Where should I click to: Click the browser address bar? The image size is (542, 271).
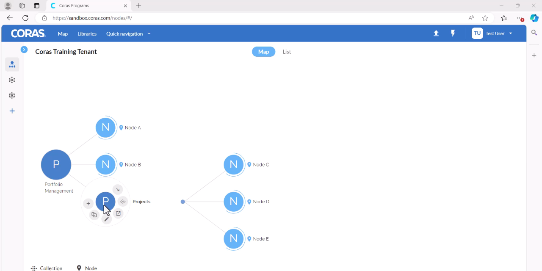254,18
